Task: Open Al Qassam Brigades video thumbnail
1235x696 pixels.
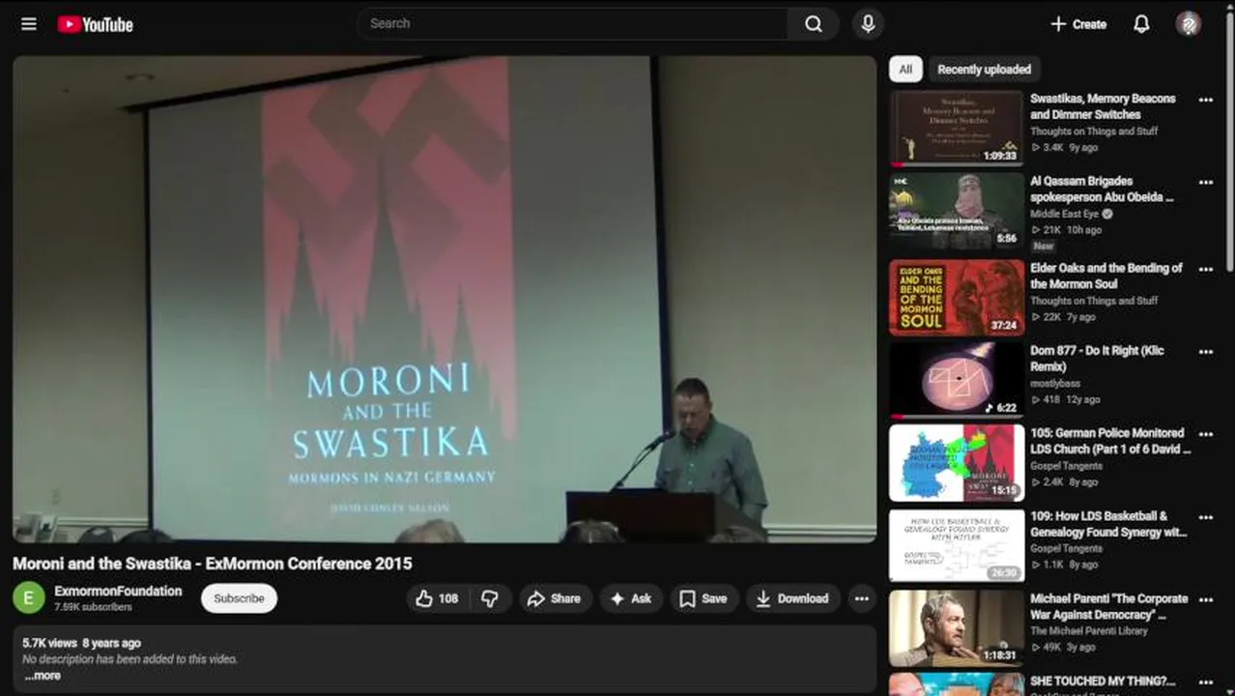Action: click(957, 211)
